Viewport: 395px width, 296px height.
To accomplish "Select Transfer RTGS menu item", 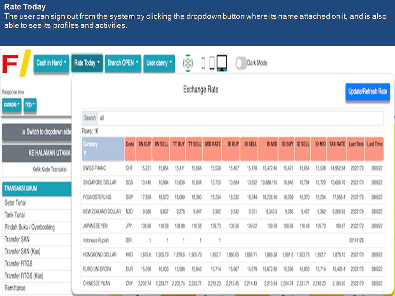I will [18, 264].
